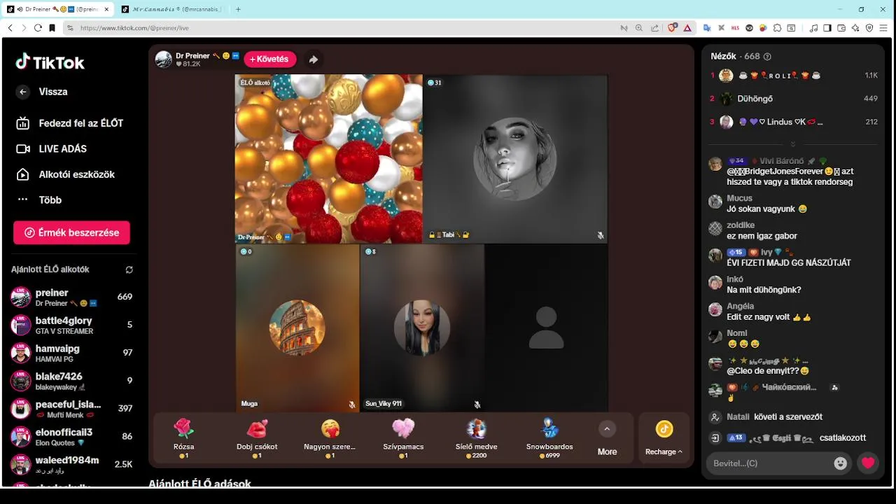Open extensions puzzle menu
The width and height of the screenshot is (896, 504).
(x=777, y=28)
